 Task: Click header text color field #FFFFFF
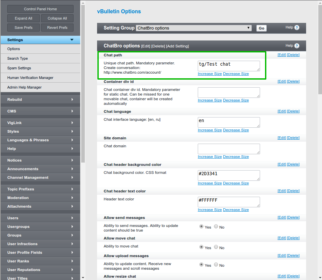coord(229,202)
